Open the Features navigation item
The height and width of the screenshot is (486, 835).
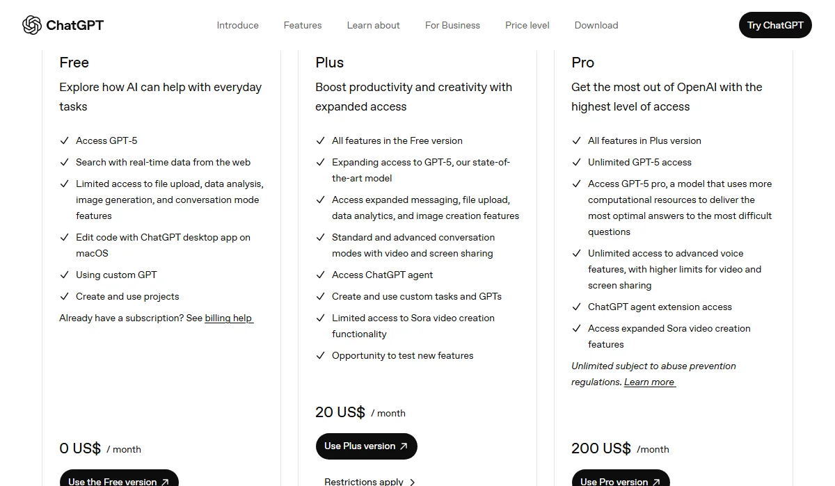(302, 25)
